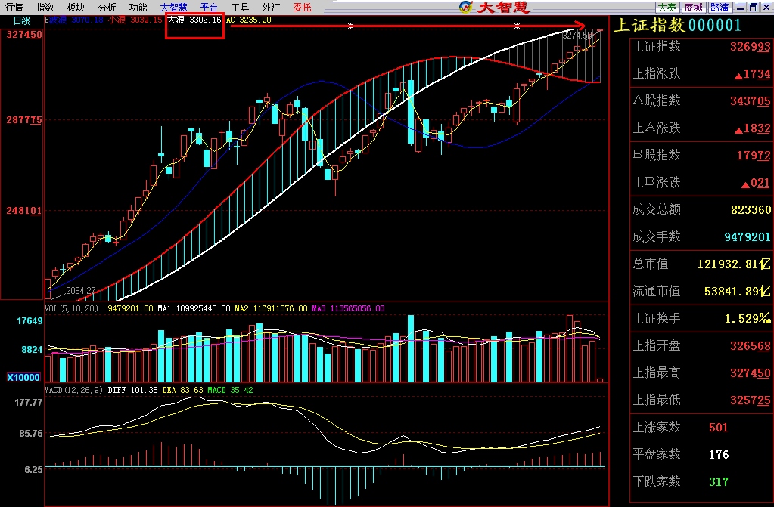Click the 流通市值 row label
Image resolution: width=774 pixels, height=507 pixels.
point(657,291)
